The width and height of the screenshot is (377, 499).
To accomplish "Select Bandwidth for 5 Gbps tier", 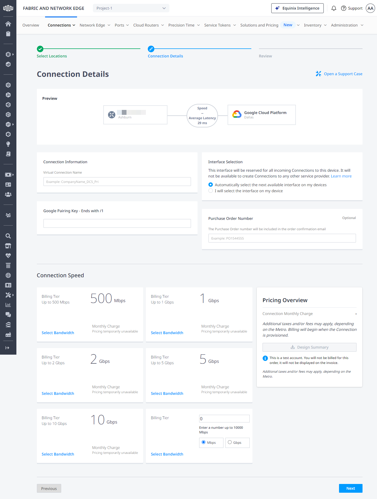I will click(x=167, y=393).
